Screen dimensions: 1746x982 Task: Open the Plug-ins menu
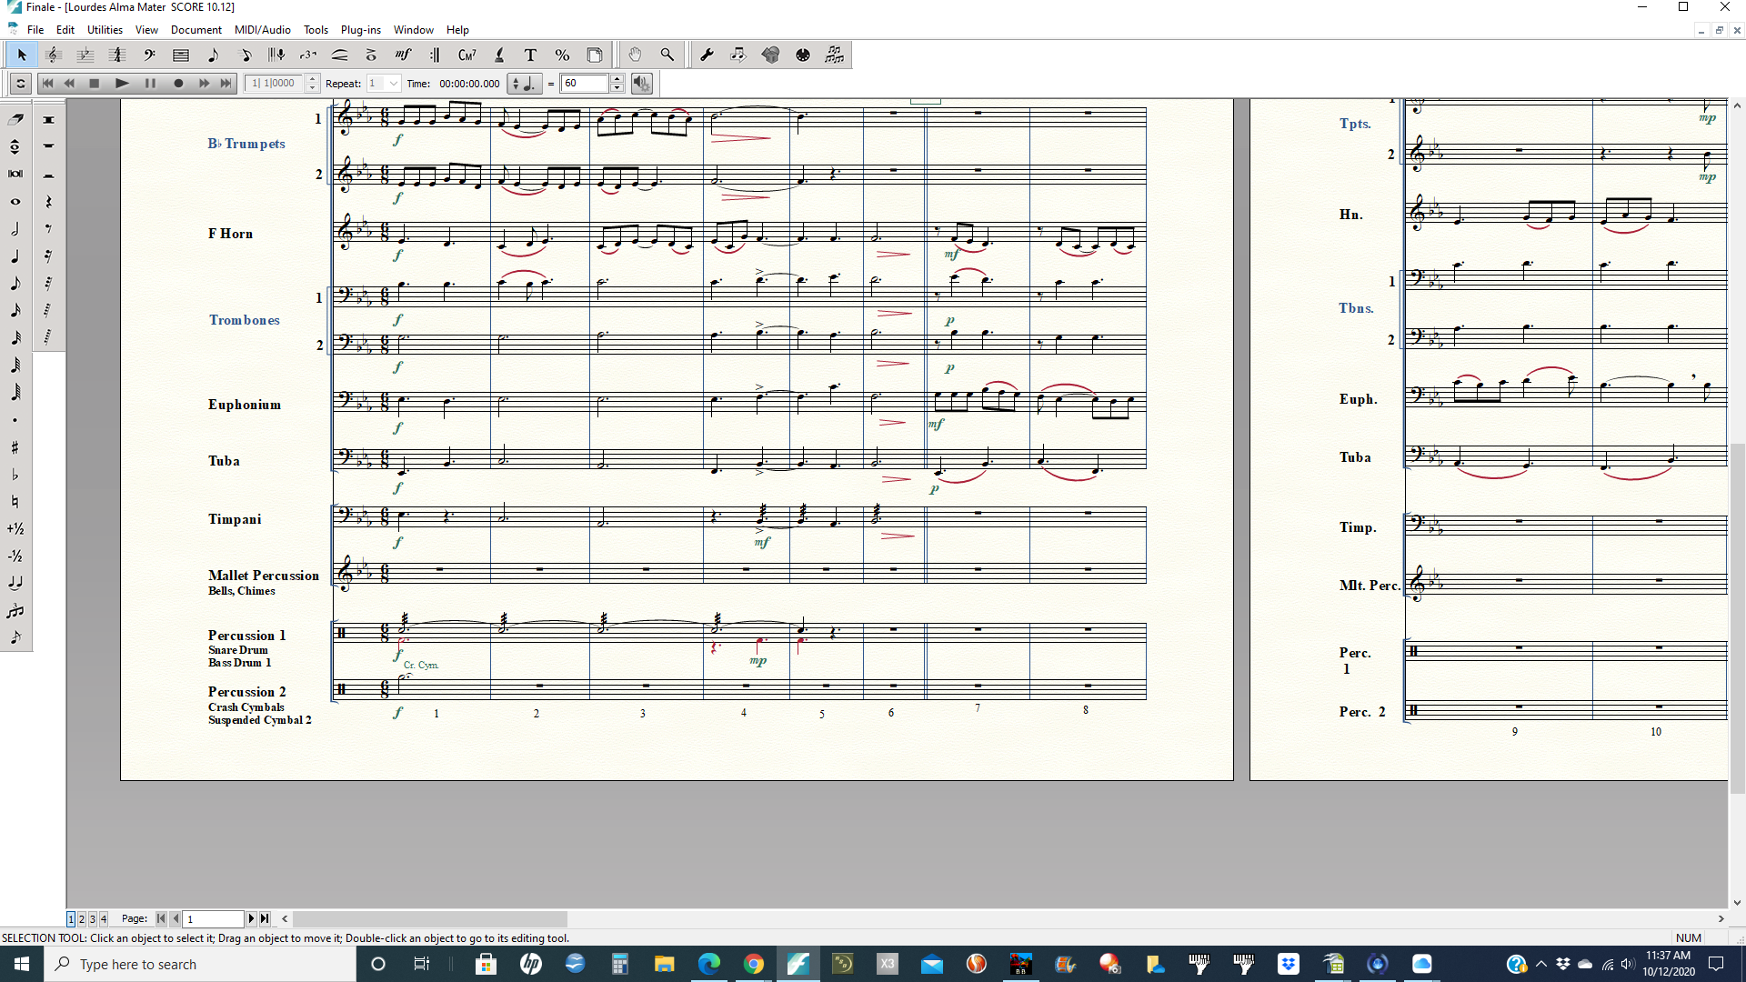[x=360, y=30]
